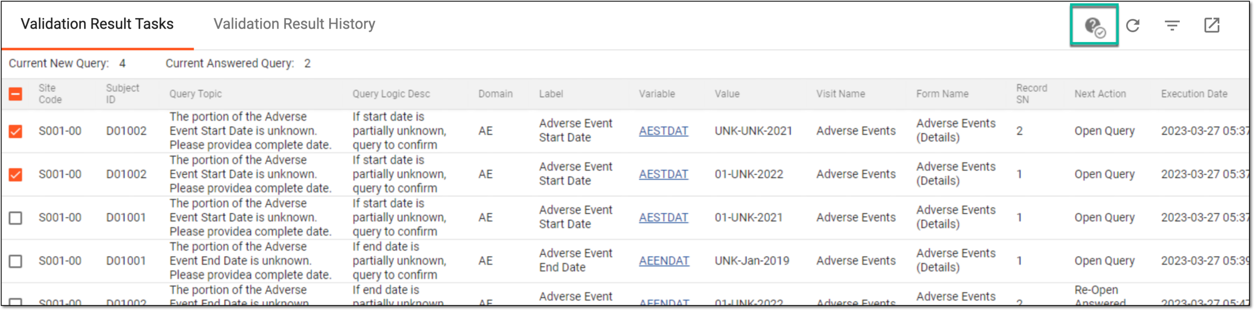The height and width of the screenshot is (310, 1254).
Task: Click the query action icon with checkmark
Action: [1094, 26]
